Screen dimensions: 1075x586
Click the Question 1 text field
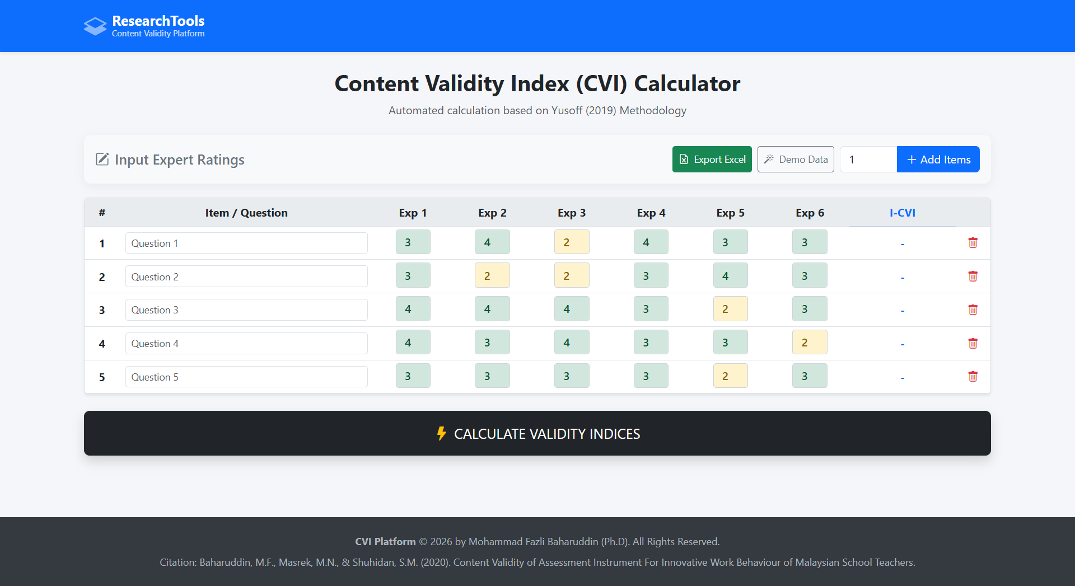(x=246, y=243)
